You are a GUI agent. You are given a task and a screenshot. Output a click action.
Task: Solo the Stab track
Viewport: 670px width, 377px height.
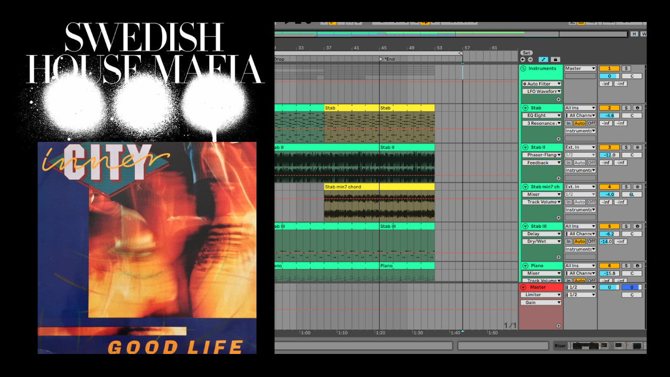point(626,108)
